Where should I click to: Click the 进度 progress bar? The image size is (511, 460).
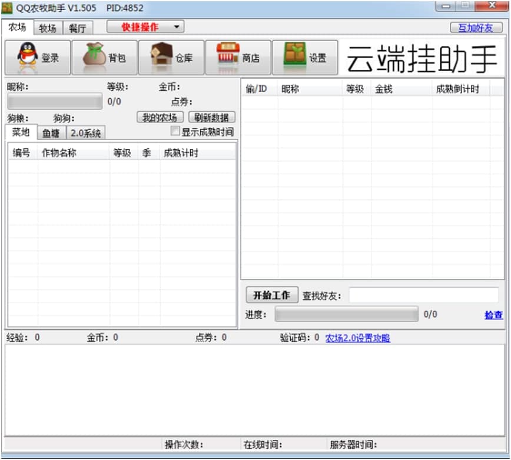pyautogui.click(x=346, y=314)
